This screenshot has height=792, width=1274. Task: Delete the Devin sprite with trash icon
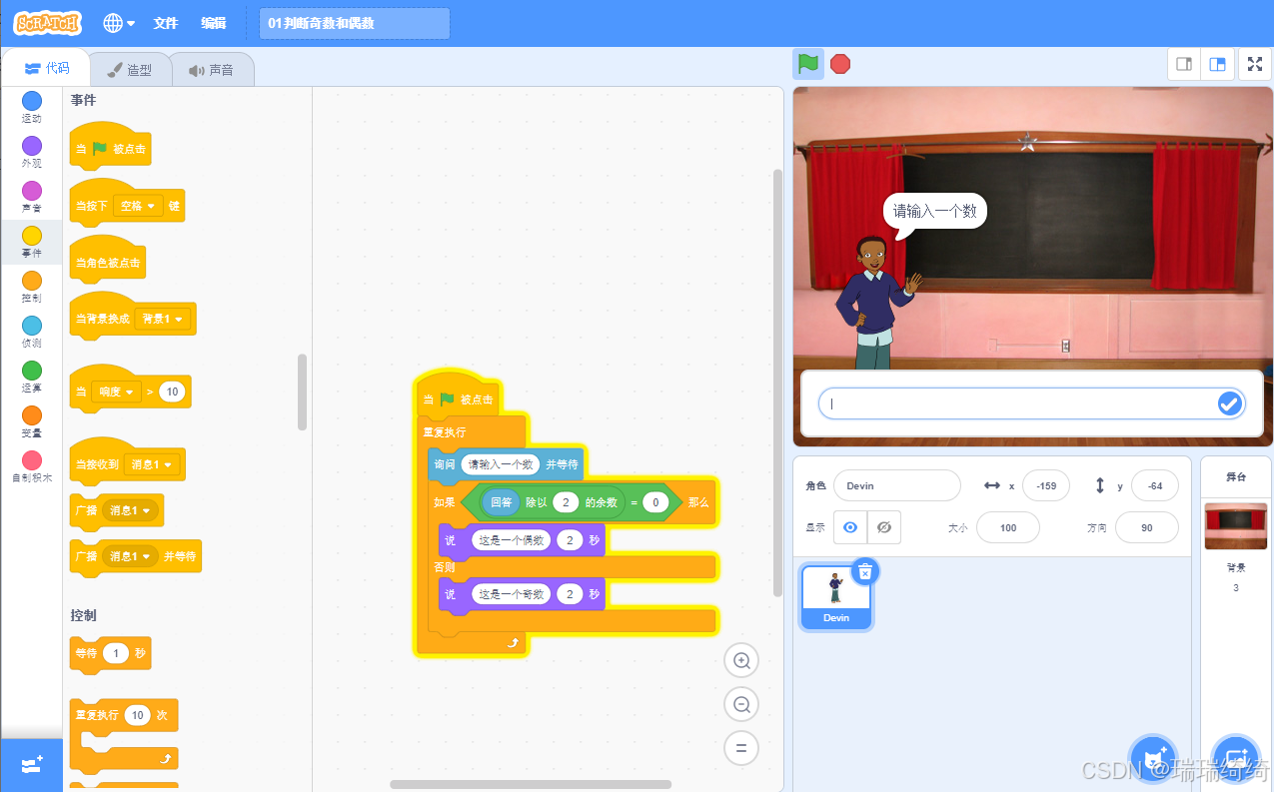pos(865,571)
